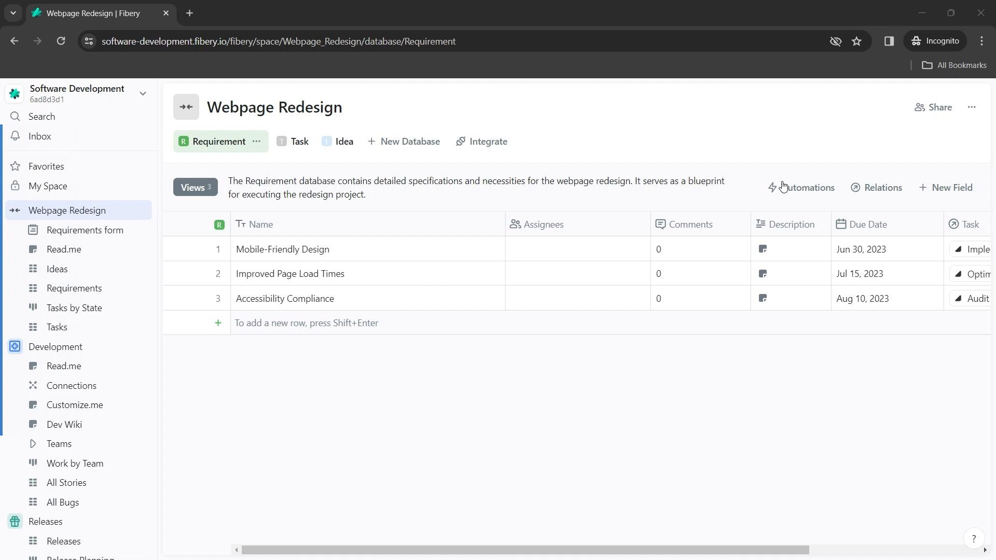Click the Accessibility Compliance row entry
Viewport: 996px width, 560px height.
286,299
